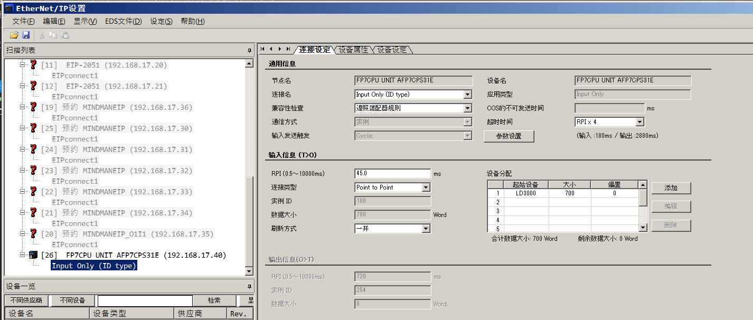753x320 pixels.
Task: Open the 超时时间 RPI x 4 dropdown
Action: [x=639, y=122]
